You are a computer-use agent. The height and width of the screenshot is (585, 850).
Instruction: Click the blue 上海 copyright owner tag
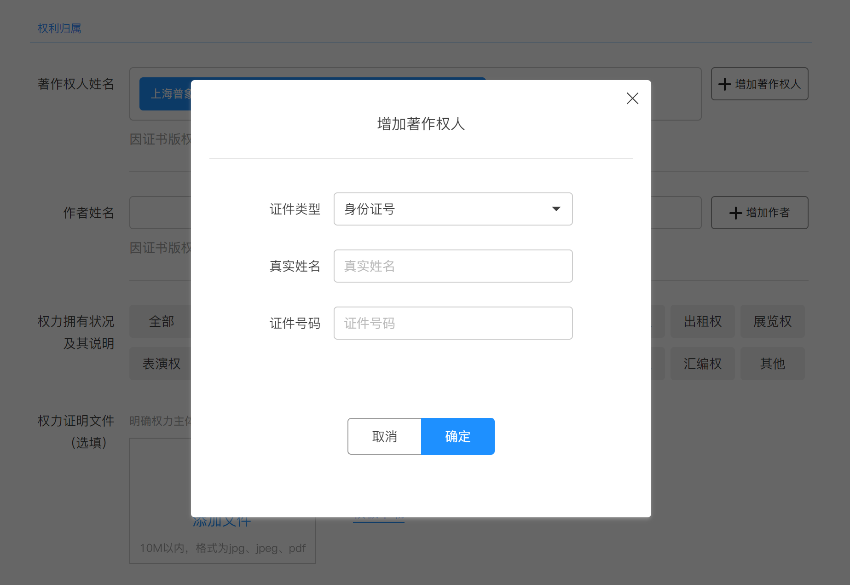tap(166, 94)
